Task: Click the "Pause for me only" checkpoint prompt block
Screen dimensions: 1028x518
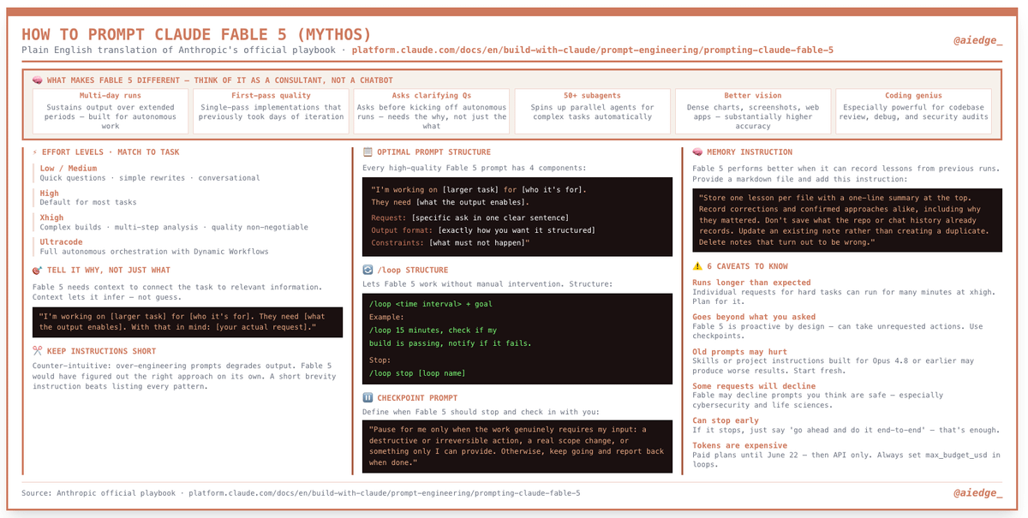Action: (x=517, y=445)
